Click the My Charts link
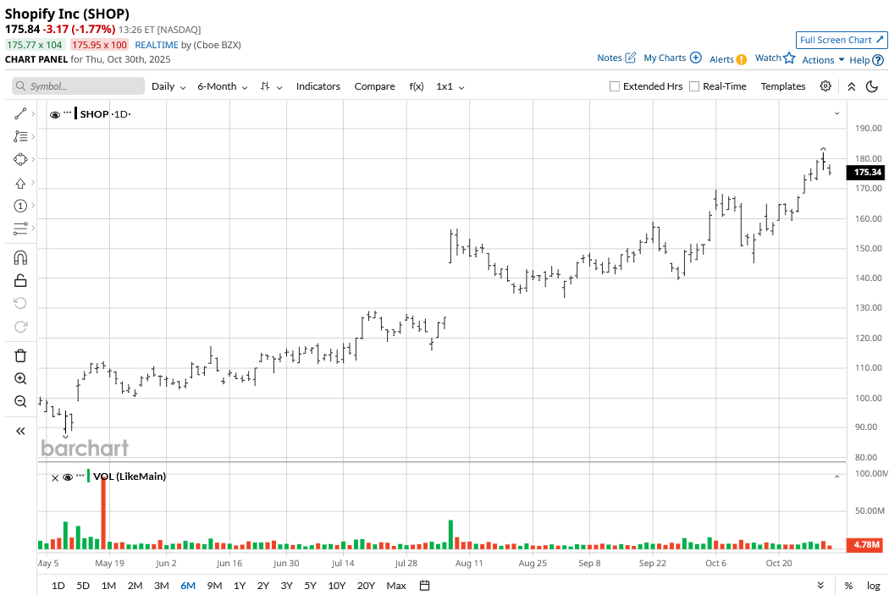Image resolution: width=889 pixels, height=595 pixels. point(665,58)
